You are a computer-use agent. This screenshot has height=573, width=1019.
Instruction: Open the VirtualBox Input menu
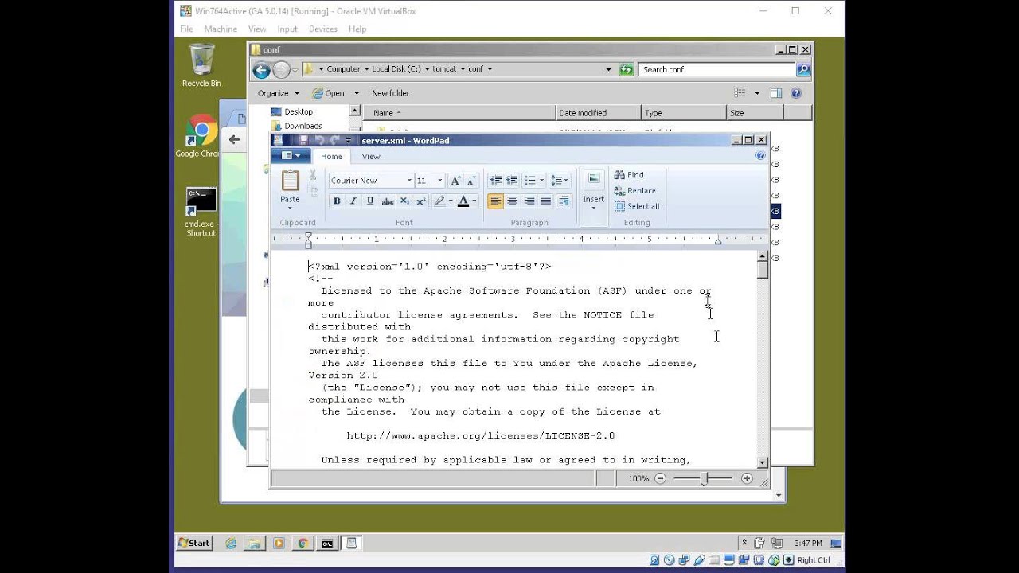pos(287,29)
